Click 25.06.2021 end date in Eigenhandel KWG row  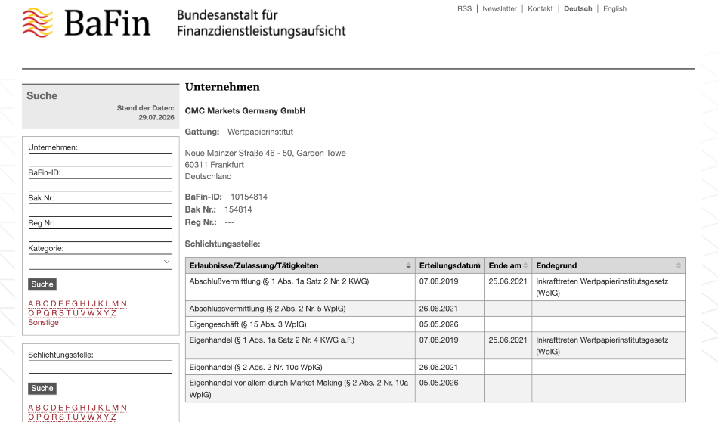point(508,340)
